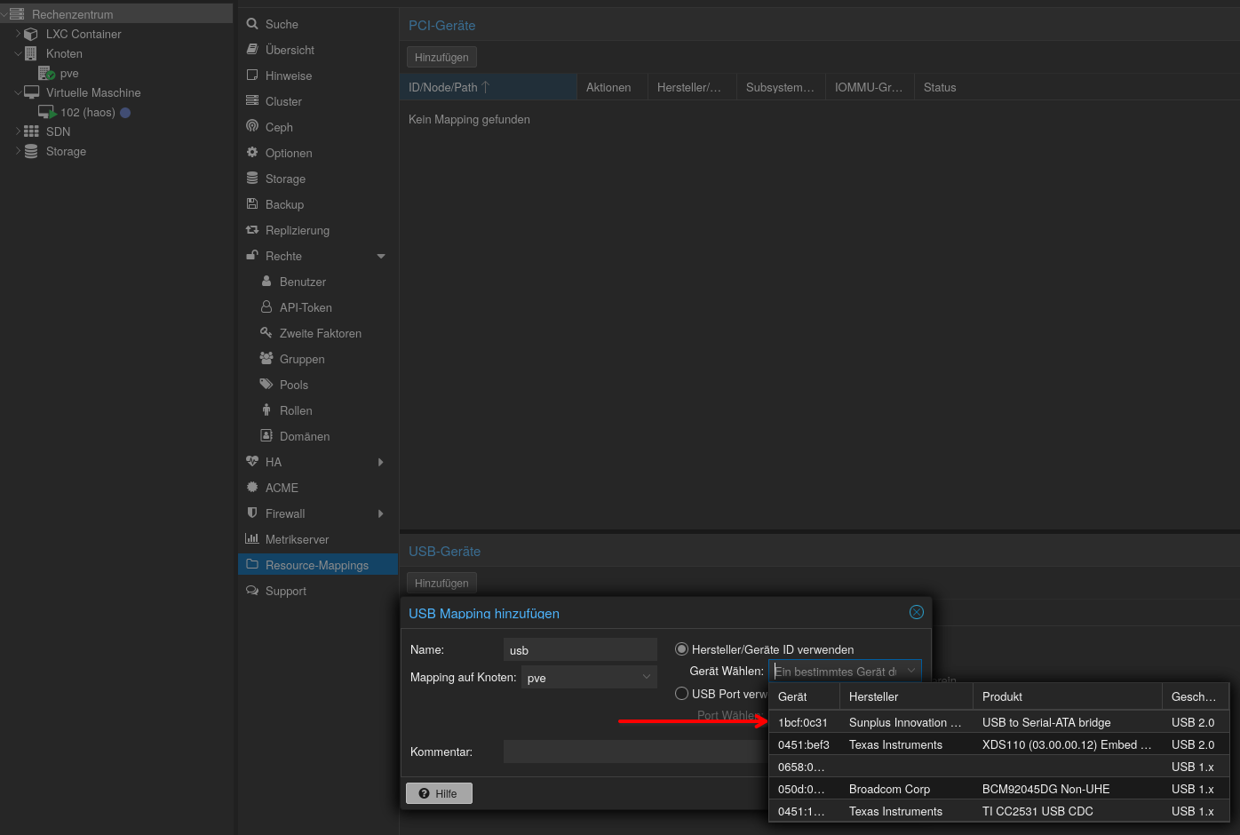Click the Cluster server icon
Viewport: 1240px width, 835px height.
[252, 101]
